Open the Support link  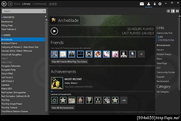(160, 77)
